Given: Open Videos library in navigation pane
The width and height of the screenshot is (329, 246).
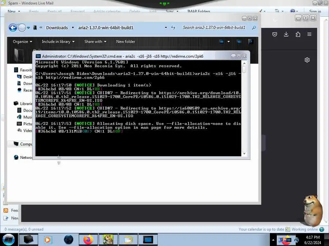Looking at the screenshot, I should click(24, 130).
